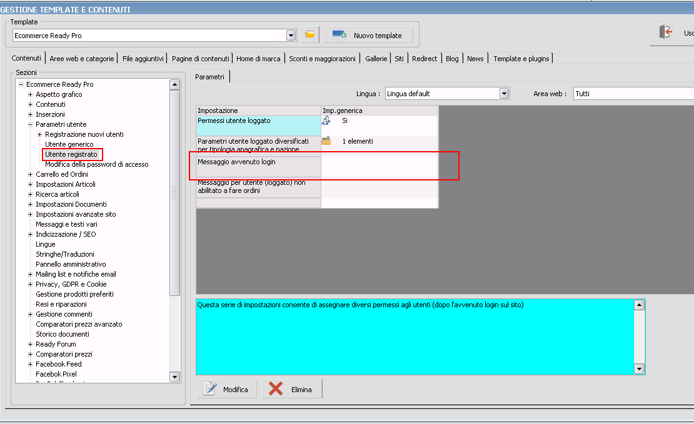Switch to the Contenuti tab
Screen dimensions: 694x424
point(26,58)
